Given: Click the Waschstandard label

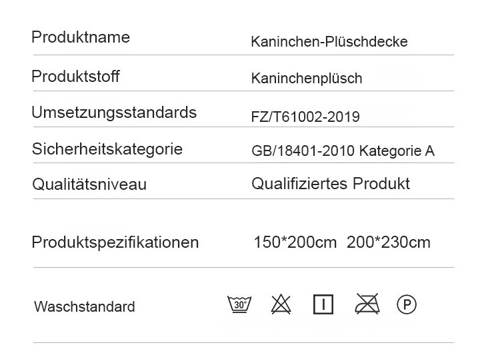Looking at the screenshot, I should 85,307.
